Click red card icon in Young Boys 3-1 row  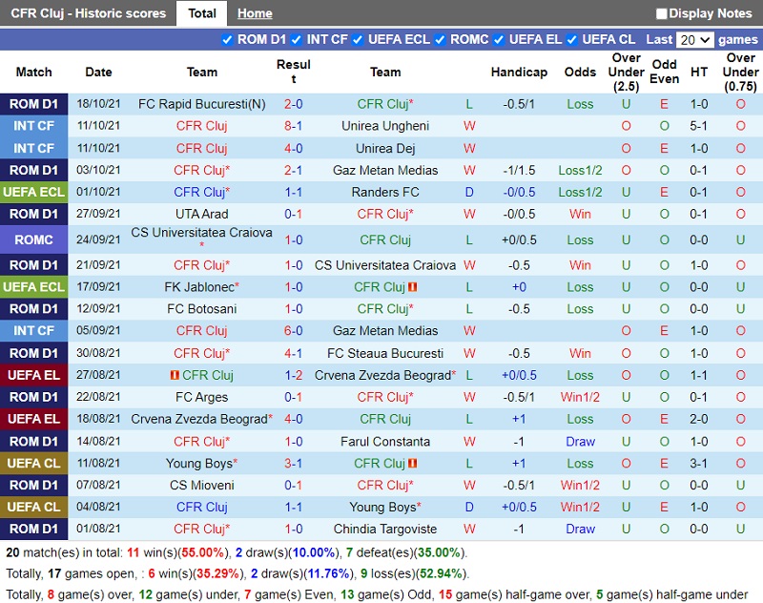tap(413, 464)
